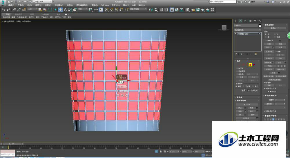Click the Select and Link chain icon
The height and width of the screenshot is (158, 290).
tap(14, 10)
